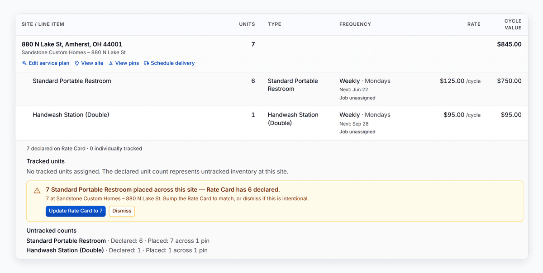543x273 pixels.
Task: Click the UNITS column header
Action: [247, 24]
